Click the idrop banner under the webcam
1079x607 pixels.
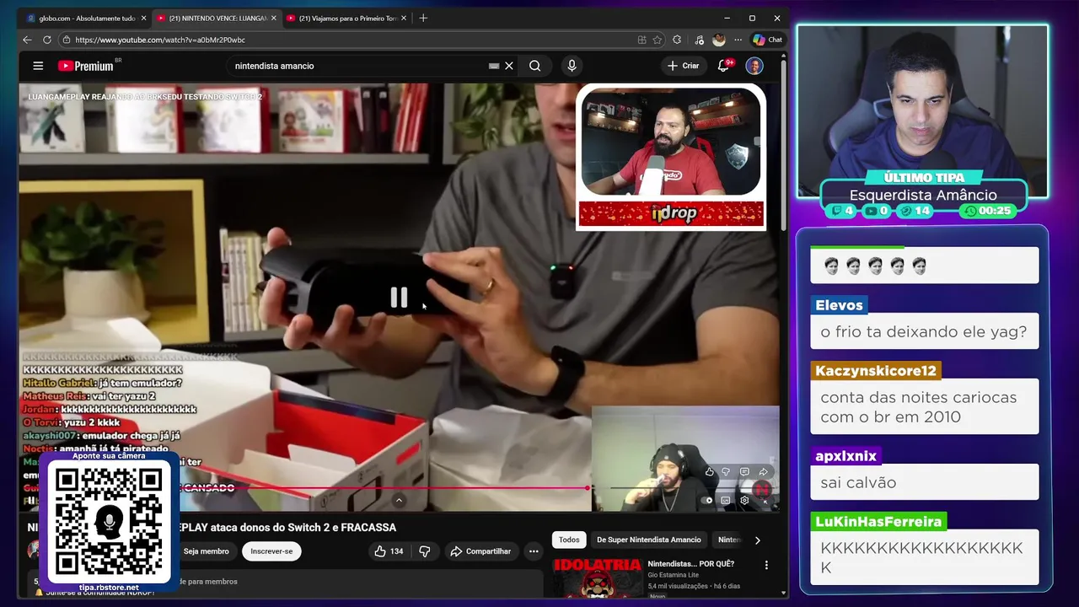671,214
